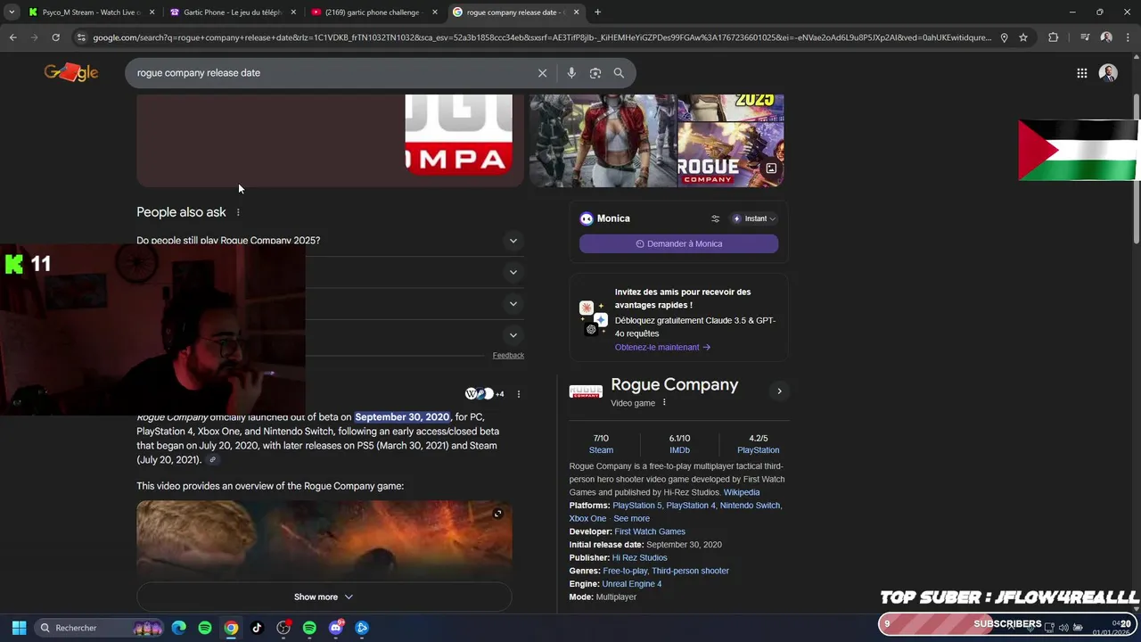This screenshot has width=1141, height=642.
Task: Open the tab search dropdown arrow
Action: pyautogui.click(x=11, y=12)
